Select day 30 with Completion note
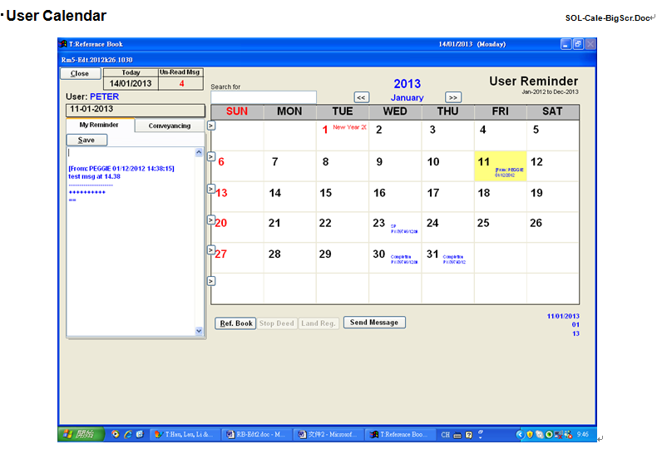This screenshot has height=449, width=657. click(x=395, y=258)
